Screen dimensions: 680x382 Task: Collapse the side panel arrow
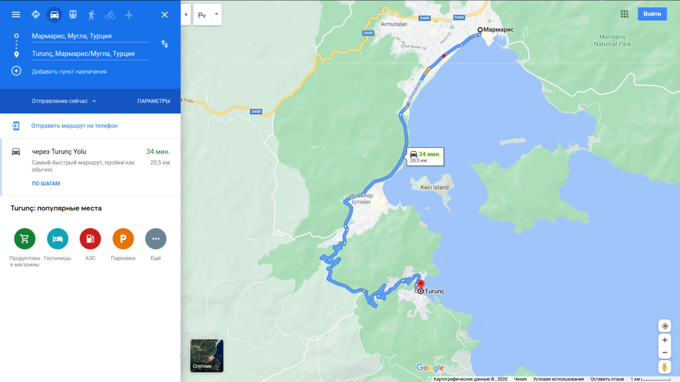click(x=185, y=14)
